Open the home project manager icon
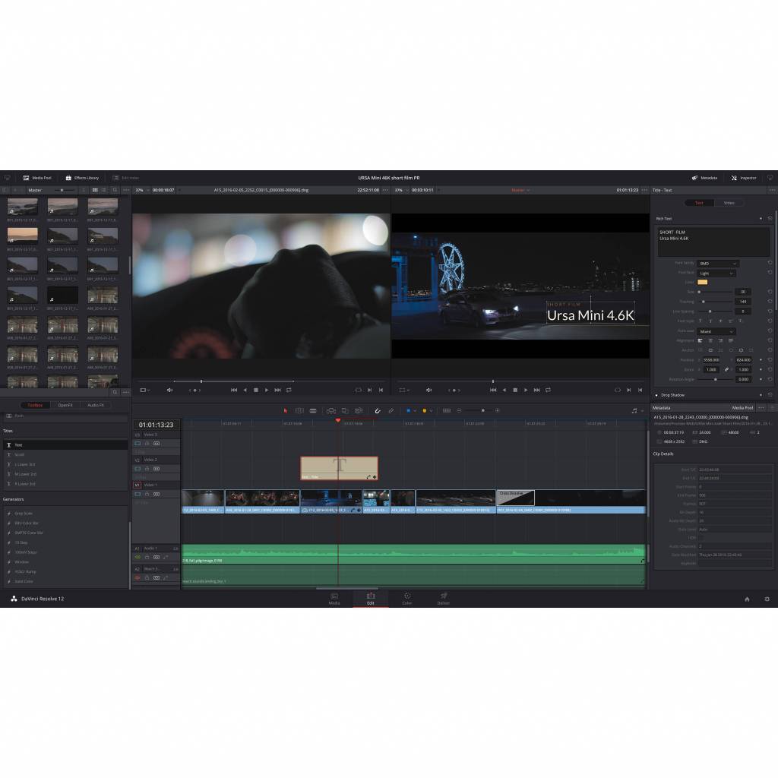 (748, 599)
